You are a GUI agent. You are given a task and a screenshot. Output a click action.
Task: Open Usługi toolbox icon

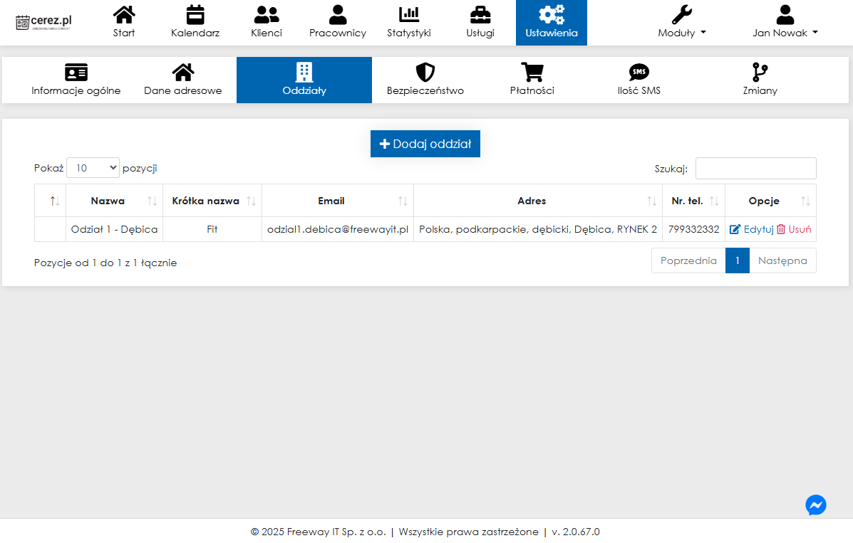coord(480,14)
